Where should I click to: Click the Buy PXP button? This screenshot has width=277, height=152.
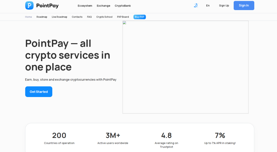click(140, 17)
